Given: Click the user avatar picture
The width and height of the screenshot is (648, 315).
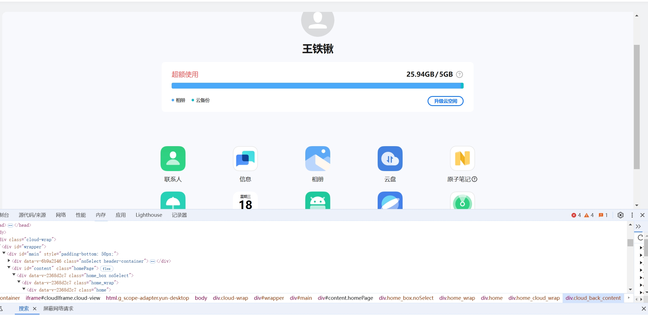Looking at the screenshot, I should tap(318, 24).
